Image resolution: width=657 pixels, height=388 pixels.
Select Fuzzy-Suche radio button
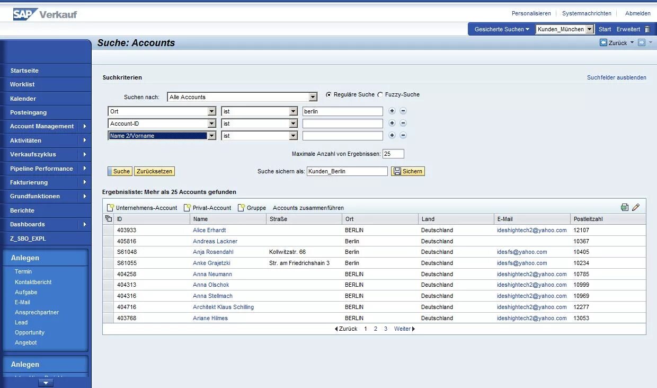tap(380, 95)
